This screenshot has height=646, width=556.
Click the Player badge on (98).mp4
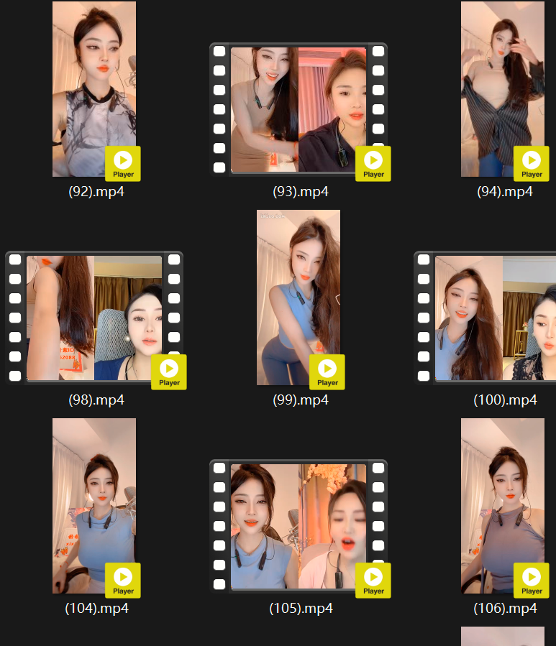(x=169, y=372)
